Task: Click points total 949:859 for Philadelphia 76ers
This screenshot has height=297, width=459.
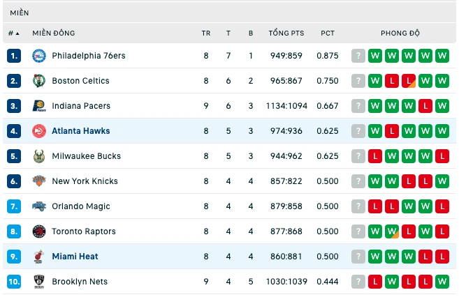Action: (286, 56)
